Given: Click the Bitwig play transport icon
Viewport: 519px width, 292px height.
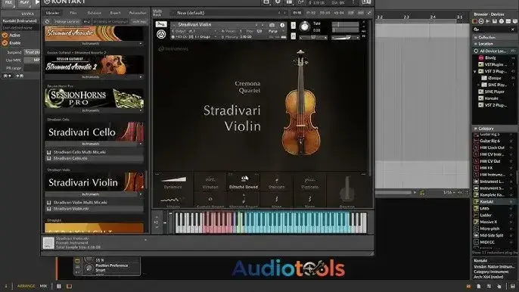Looking at the screenshot, I should click(x=37, y=2).
